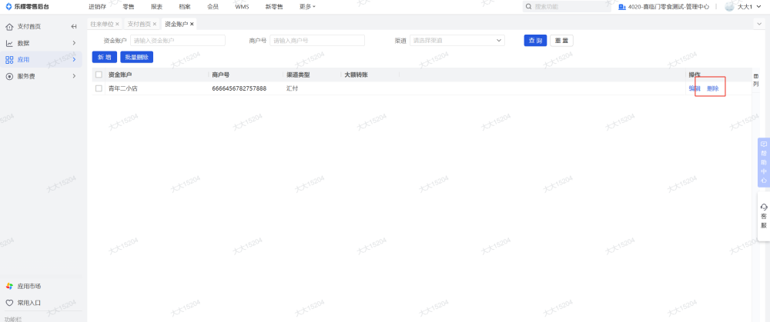Click the 支付首页 home icon in the sidebar
The width and height of the screenshot is (770, 322).
[9, 26]
